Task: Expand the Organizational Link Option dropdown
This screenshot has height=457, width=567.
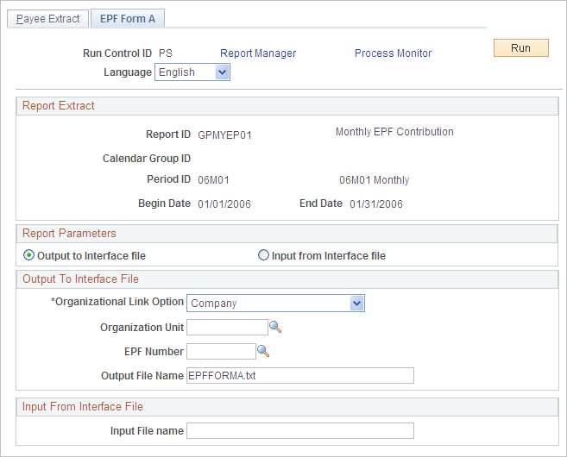Action: point(275,304)
